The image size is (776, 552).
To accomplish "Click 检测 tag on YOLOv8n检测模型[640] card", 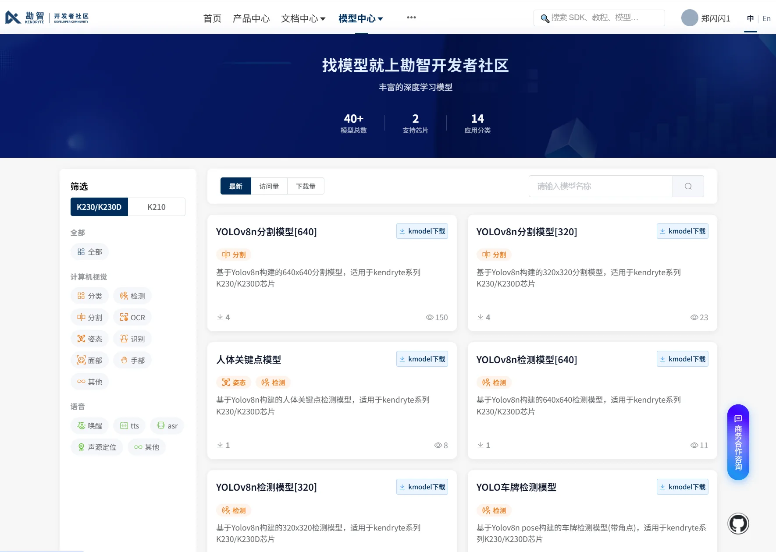I will click(x=494, y=382).
